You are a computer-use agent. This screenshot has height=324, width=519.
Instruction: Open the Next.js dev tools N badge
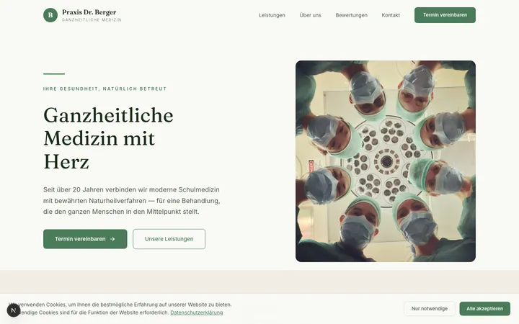[x=14, y=310]
